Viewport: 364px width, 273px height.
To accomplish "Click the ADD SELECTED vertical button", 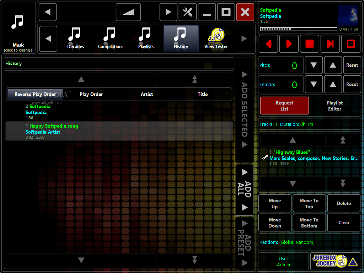I will click(x=245, y=109).
